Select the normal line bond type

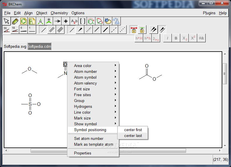(72, 30)
